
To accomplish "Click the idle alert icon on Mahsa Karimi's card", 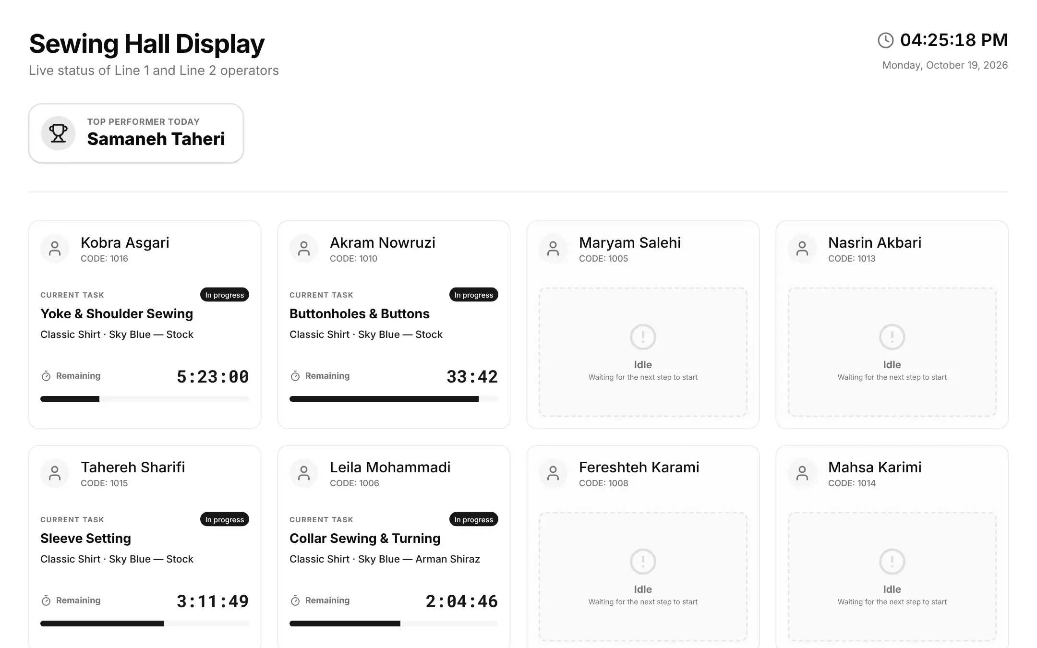I will [x=892, y=562].
